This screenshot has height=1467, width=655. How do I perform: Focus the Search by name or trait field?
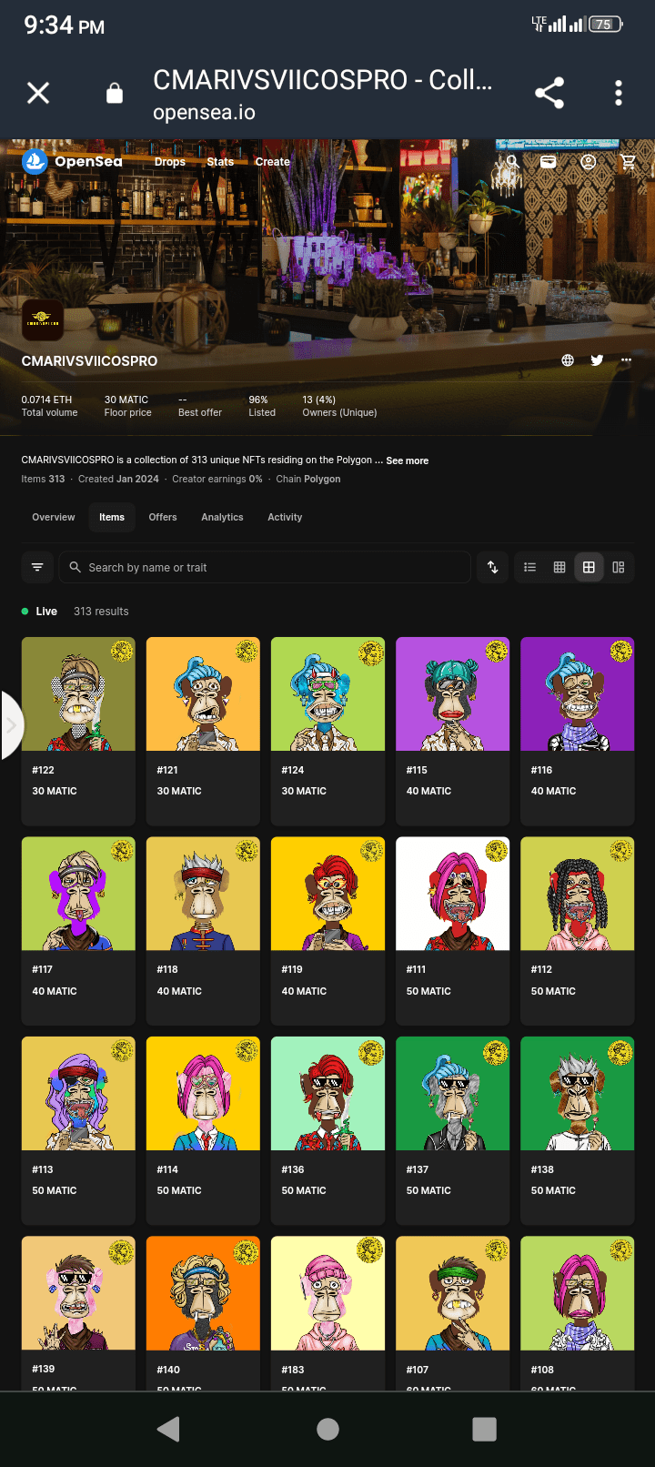click(x=266, y=567)
